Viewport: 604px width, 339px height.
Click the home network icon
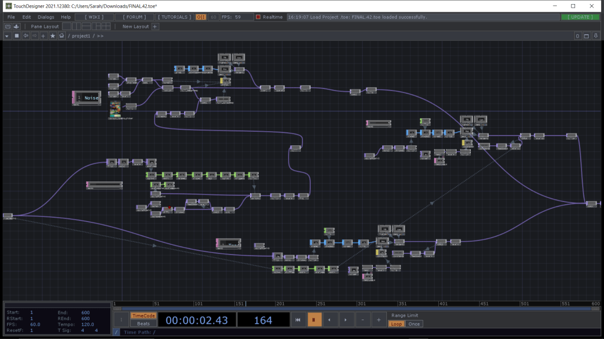coord(61,36)
